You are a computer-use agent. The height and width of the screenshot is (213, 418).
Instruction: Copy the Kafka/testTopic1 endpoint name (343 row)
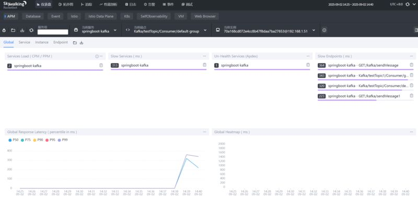411,76
